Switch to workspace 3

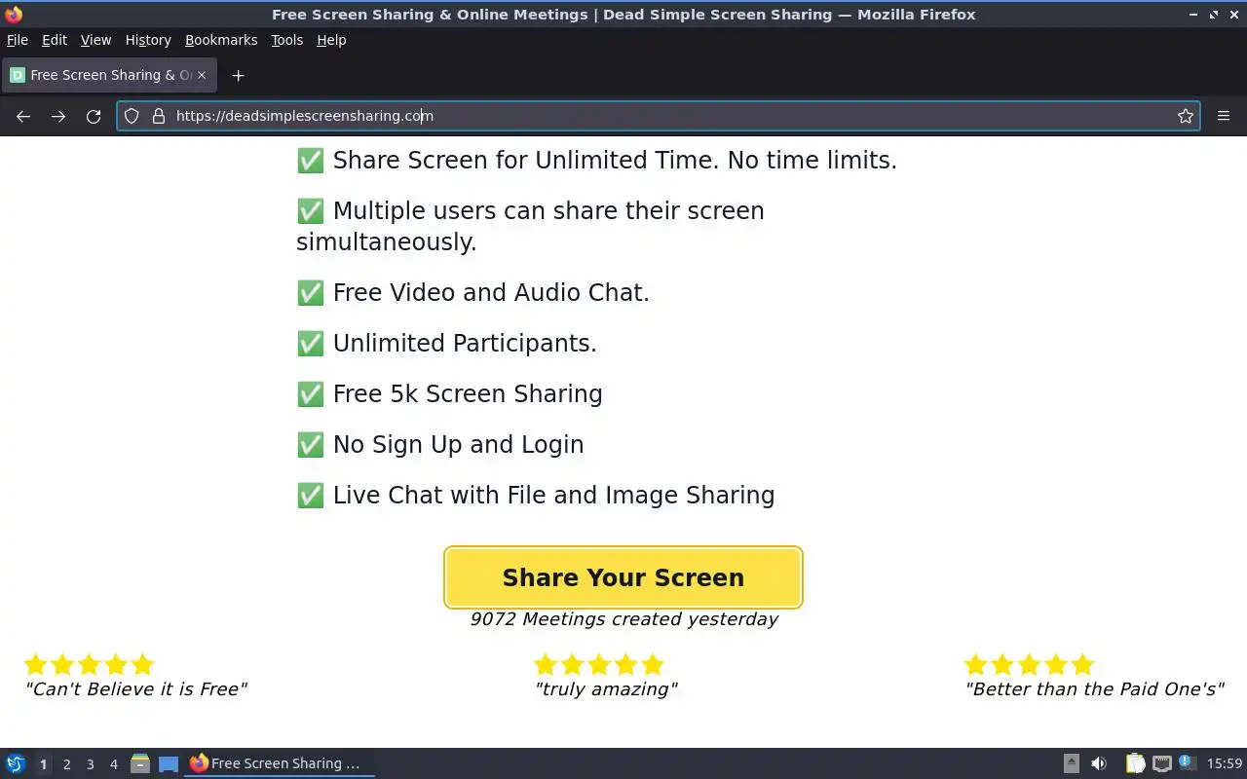pyautogui.click(x=90, y=764)
